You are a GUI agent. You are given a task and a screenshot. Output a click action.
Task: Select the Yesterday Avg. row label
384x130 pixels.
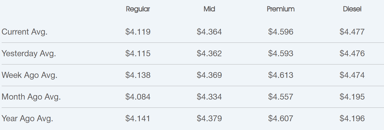[29, 53]
